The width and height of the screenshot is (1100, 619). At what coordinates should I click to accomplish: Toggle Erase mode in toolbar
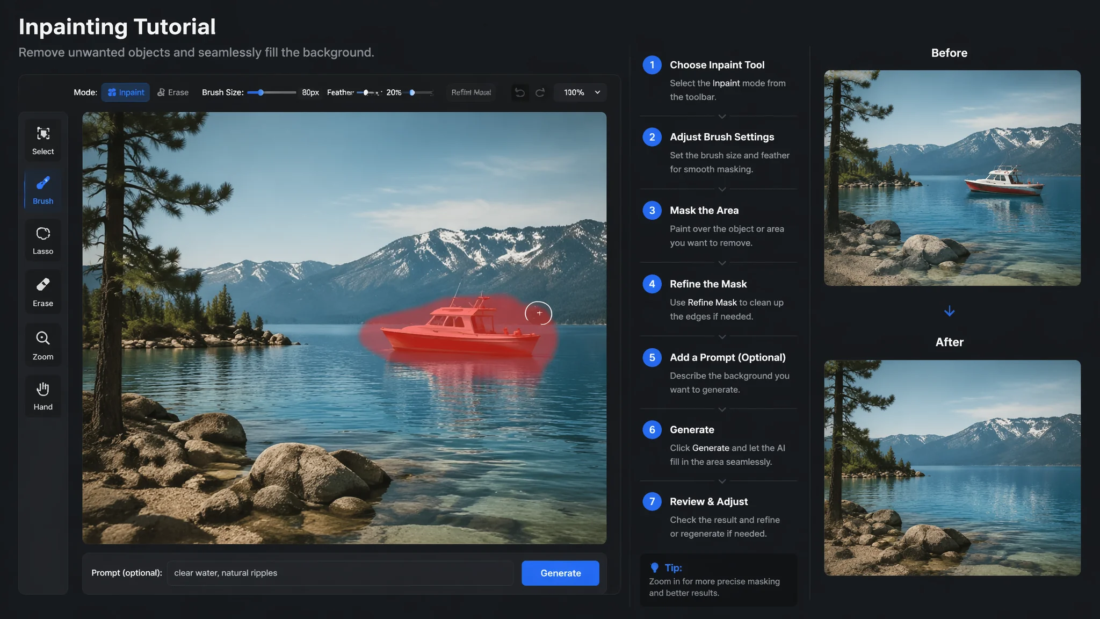(x=173, y=92)
